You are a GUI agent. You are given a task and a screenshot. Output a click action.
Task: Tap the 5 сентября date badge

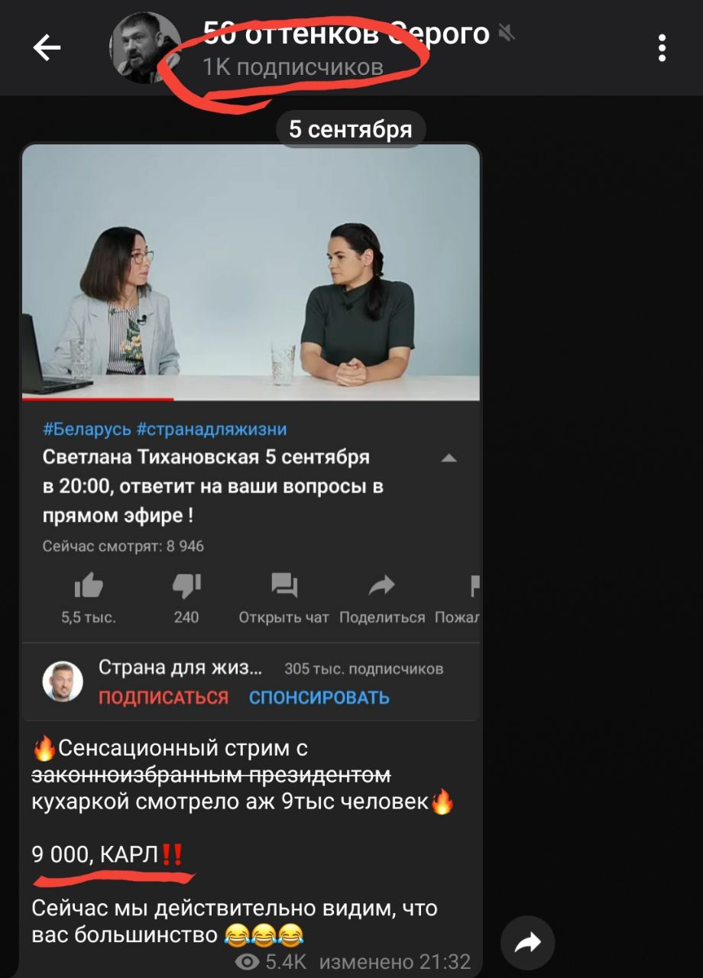click(351, 129)
